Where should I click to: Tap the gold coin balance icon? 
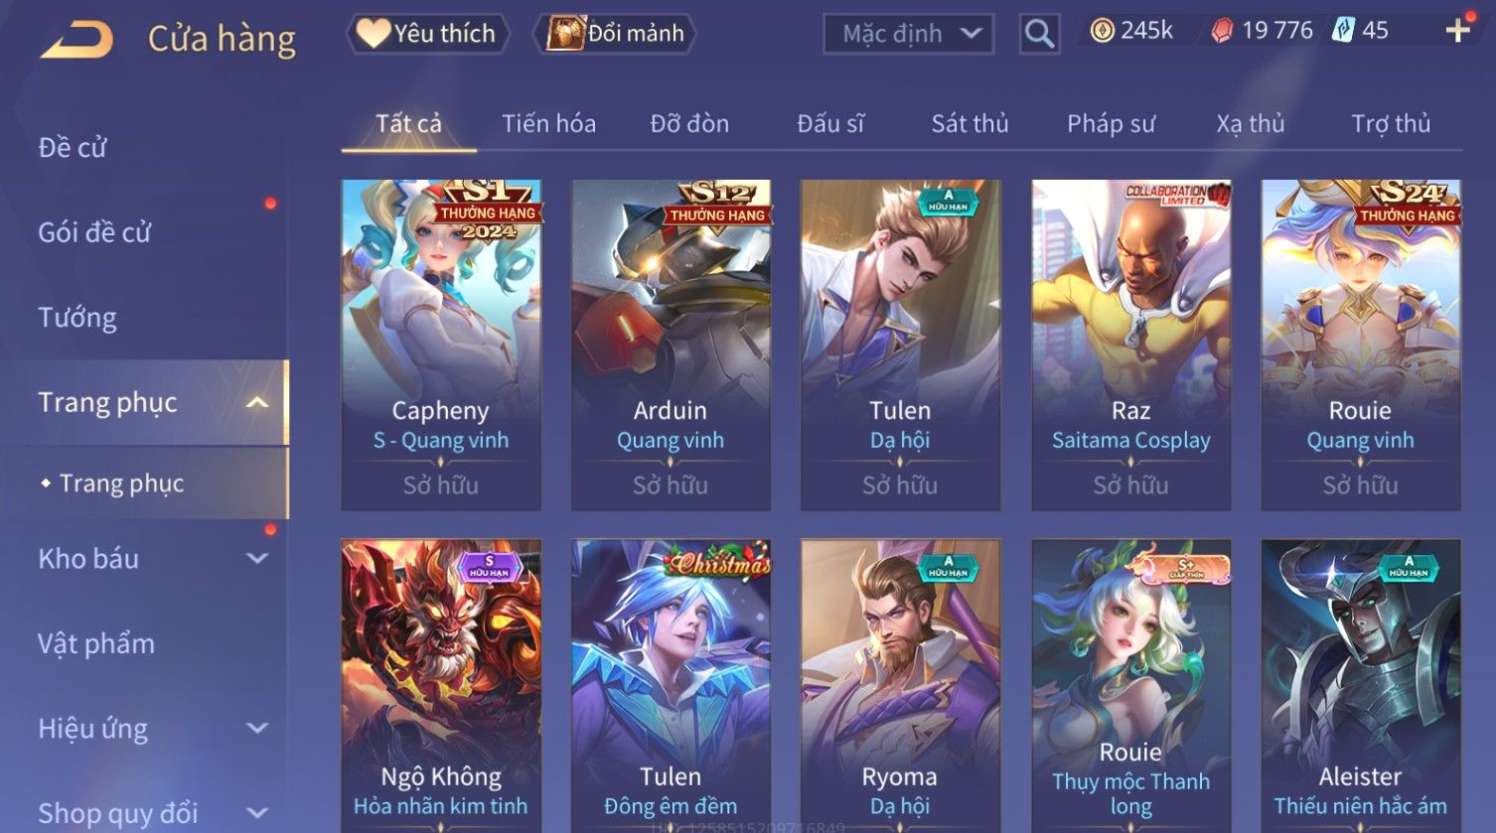coord(1102,31)
